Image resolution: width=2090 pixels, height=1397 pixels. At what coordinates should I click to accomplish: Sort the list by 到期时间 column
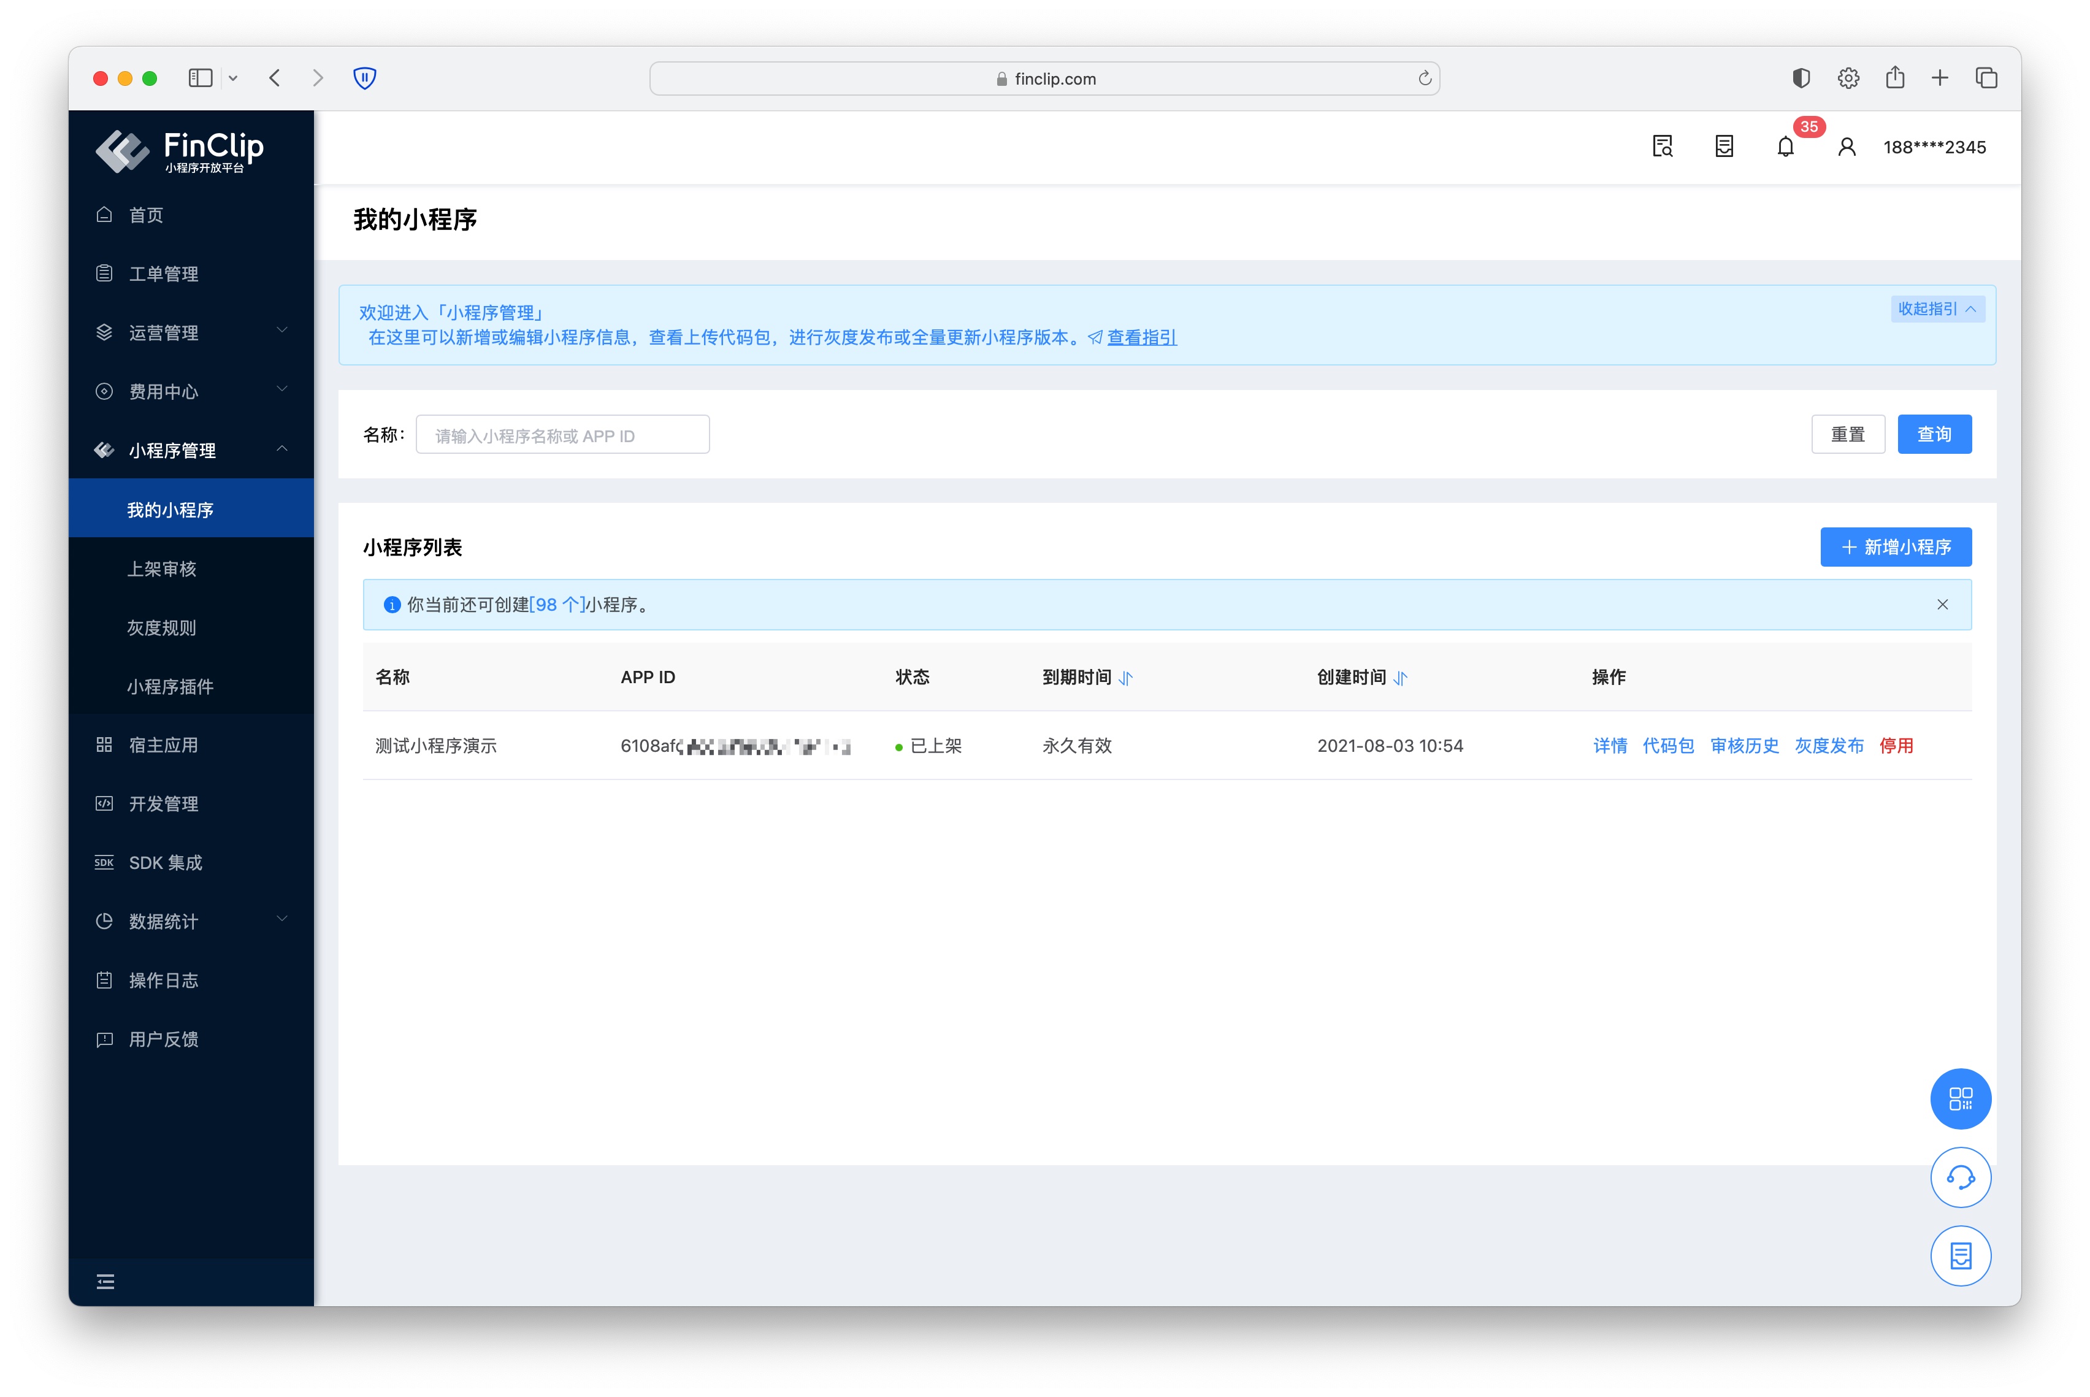click(x=1126, y=678)
